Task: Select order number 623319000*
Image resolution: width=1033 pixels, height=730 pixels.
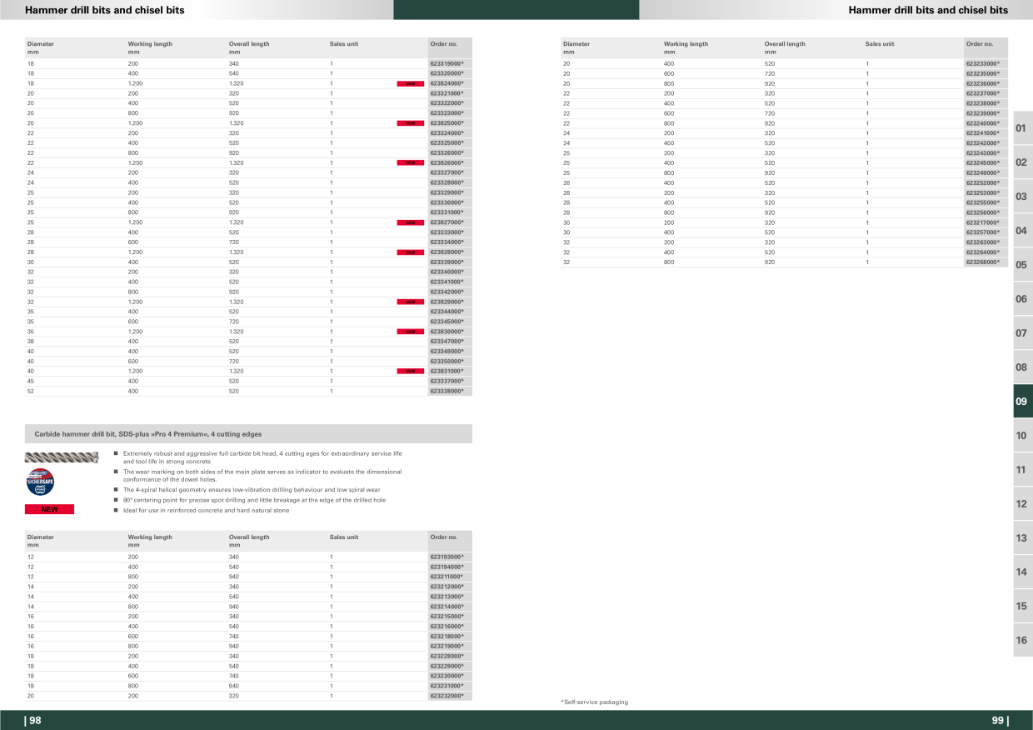Action: pos(447,63)
